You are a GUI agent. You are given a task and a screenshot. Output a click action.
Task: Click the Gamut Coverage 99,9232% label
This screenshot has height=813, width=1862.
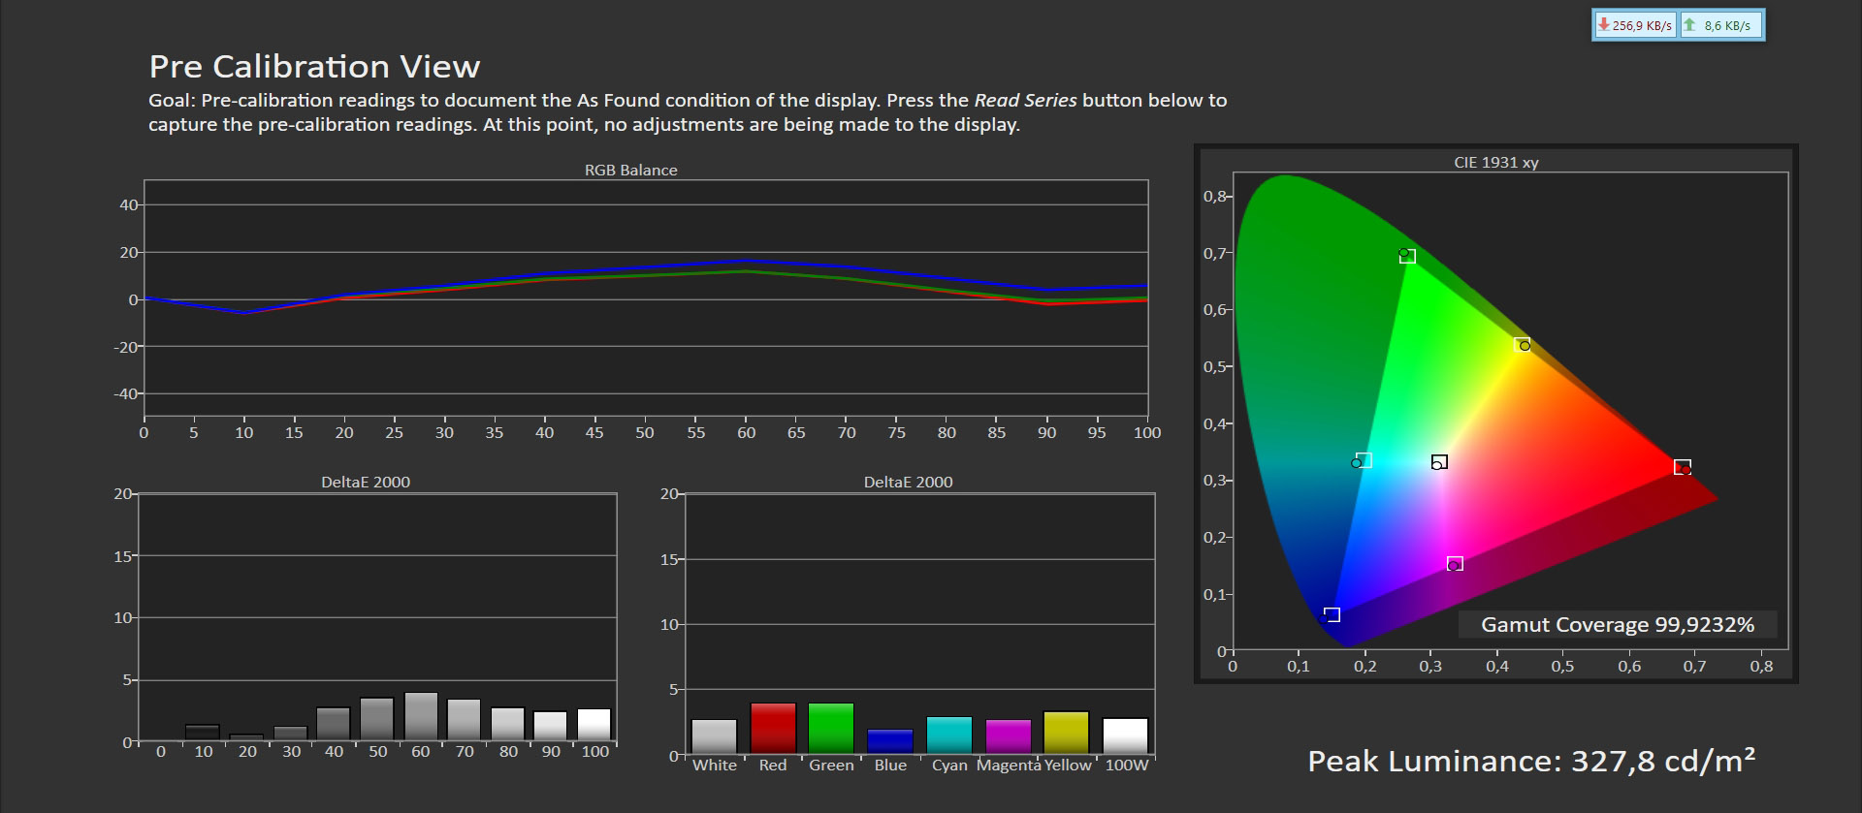click(1618, 625)
